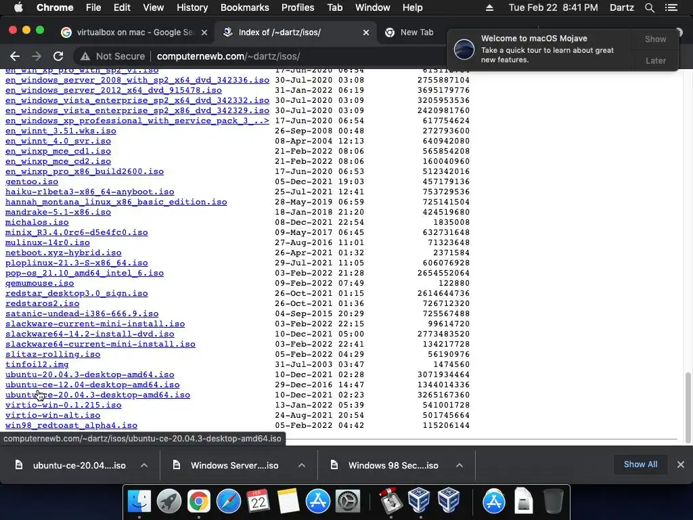Click en_windows_server_2012_x64_dvd_915478.iso link

(x=114, y=90)
